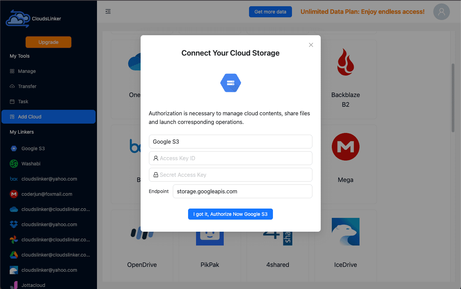Viewport: 461px width, 289px height.
Task: Click the page vertical scrollbar
Action: 453,97
